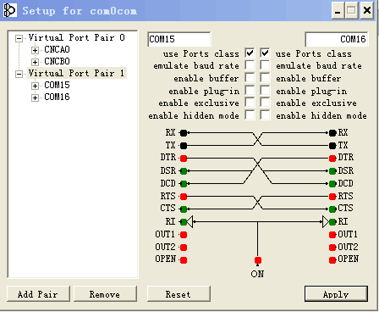Expand the COM16 tree node
The width and height of the screenshot is (379, 312).
[35, 97]
